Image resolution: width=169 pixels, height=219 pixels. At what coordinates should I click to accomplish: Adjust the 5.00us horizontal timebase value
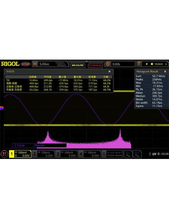click(44, 64)
